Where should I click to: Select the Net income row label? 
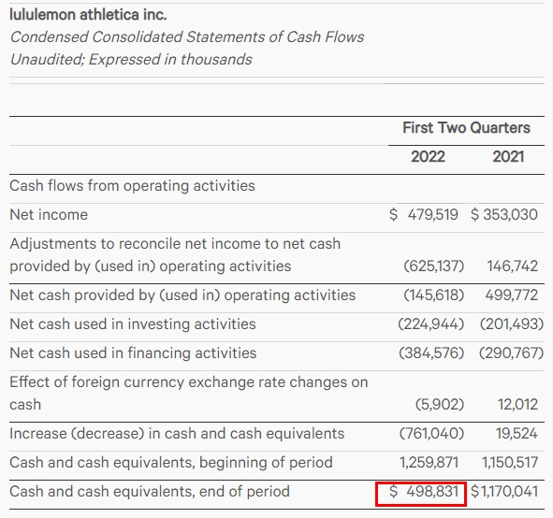(49, 215)
